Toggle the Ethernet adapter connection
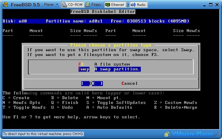This screenshot has height=139, width=222. click(115, 4)
